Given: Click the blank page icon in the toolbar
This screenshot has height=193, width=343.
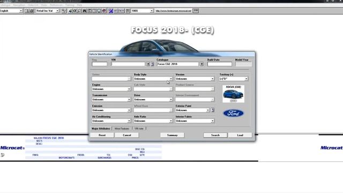Looking at the screenshot, I should [x=27, y=11].
